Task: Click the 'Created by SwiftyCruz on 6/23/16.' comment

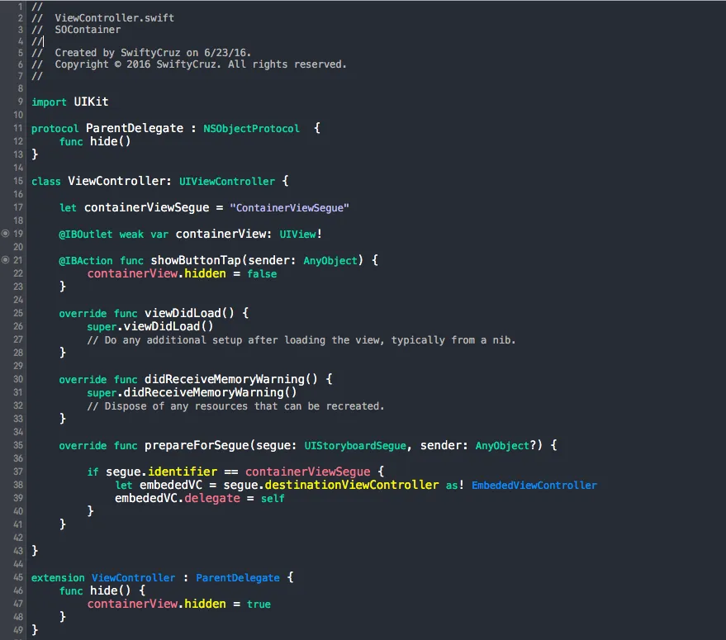Action: click(x=153, y=53)
